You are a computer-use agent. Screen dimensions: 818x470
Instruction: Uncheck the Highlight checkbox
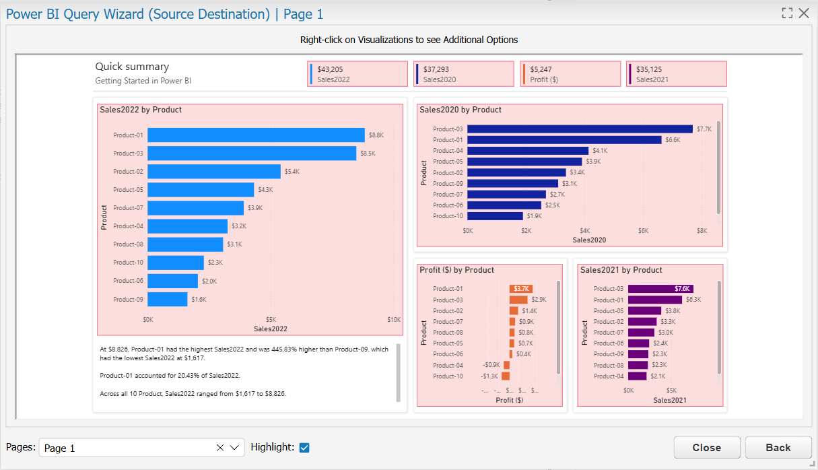click(x=304, y=447)
